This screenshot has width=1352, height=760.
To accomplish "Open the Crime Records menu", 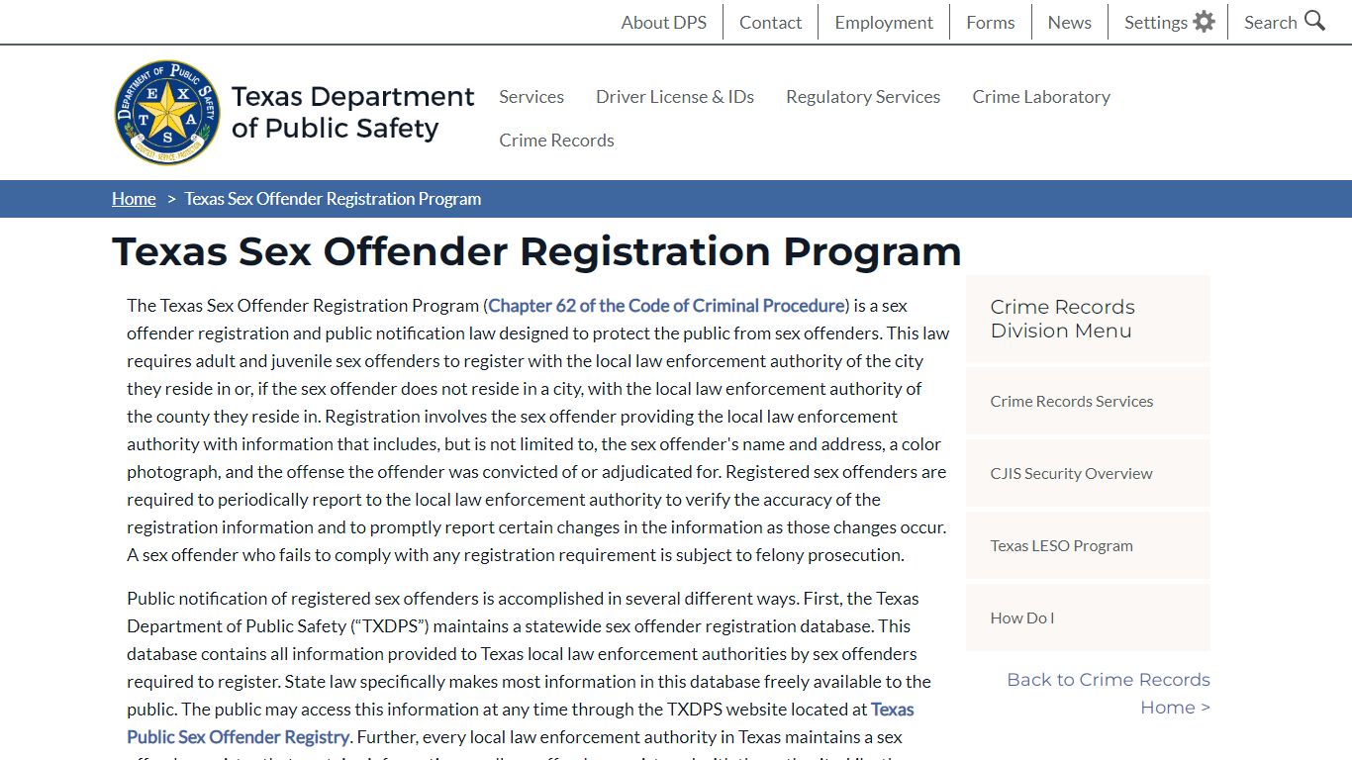I will 556,140.
